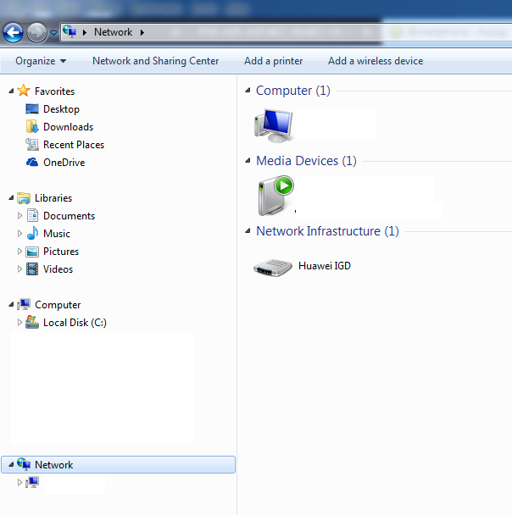512x515 pixels.
Task: Open the Music library
Action: (x=57, y=234)
